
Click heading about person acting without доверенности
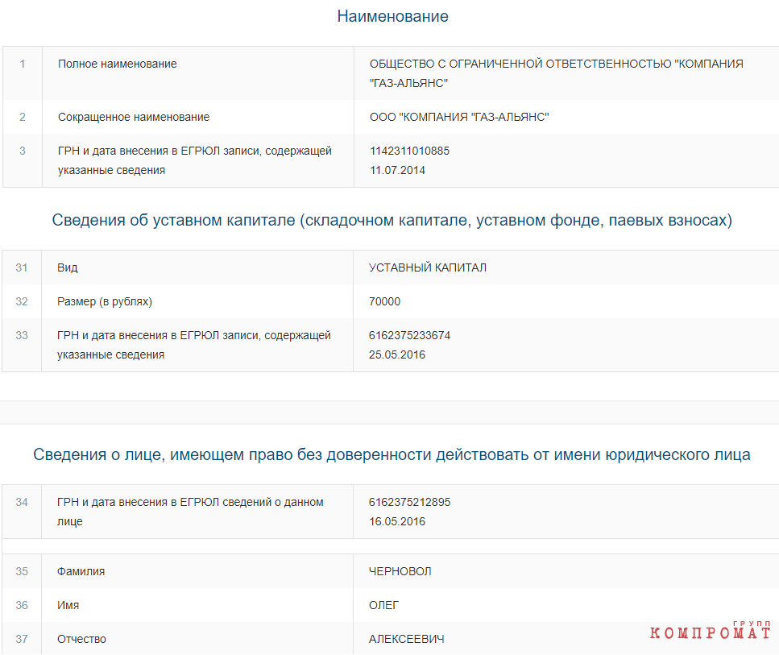(392, 454)
